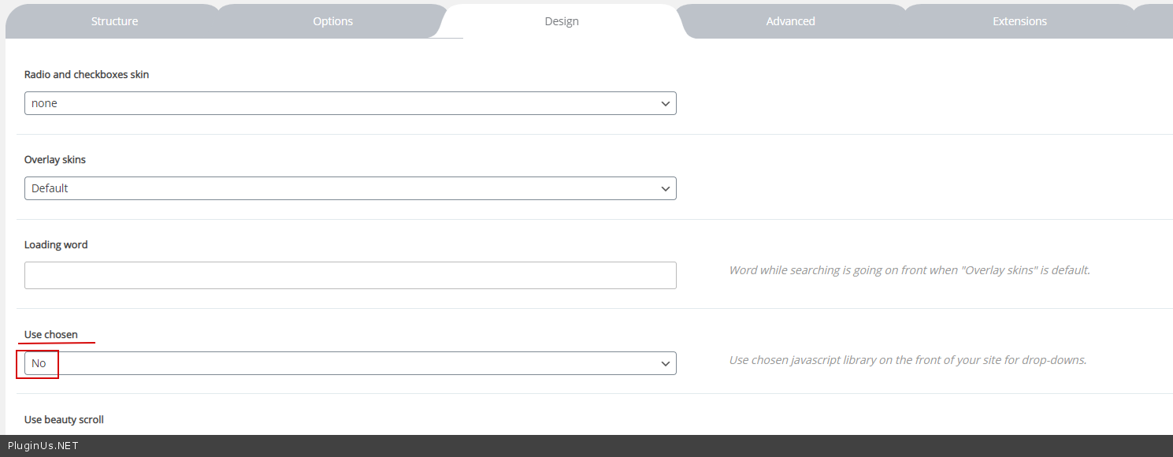This screenshot has height=457, width=1173.
Task: Switch to the Structure tab
Action: click(114, 21)
